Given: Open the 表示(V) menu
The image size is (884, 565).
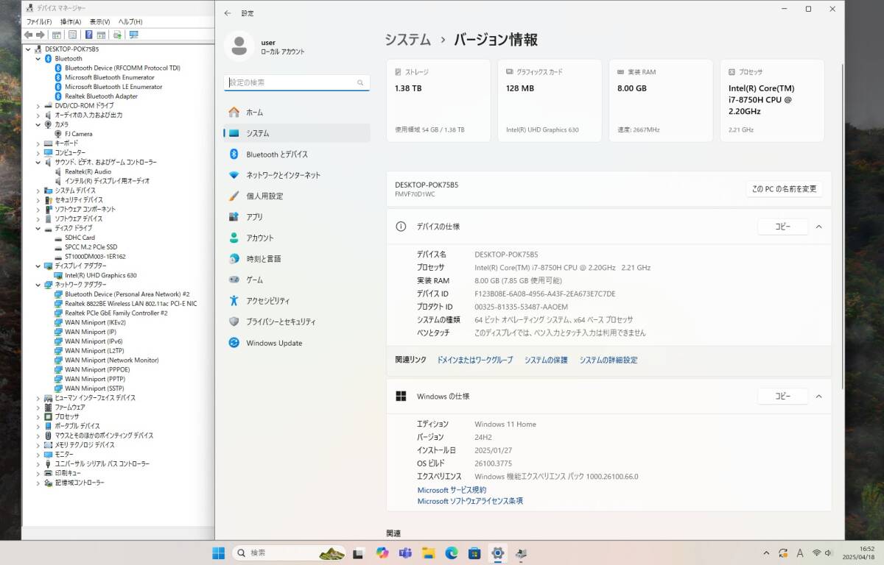Looking at the screenshot, I should point(99,22).
